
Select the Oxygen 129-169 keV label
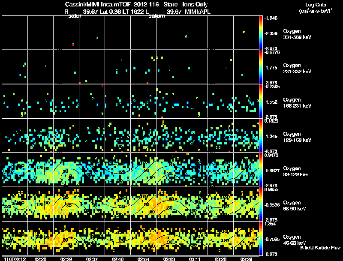[297, 137]
